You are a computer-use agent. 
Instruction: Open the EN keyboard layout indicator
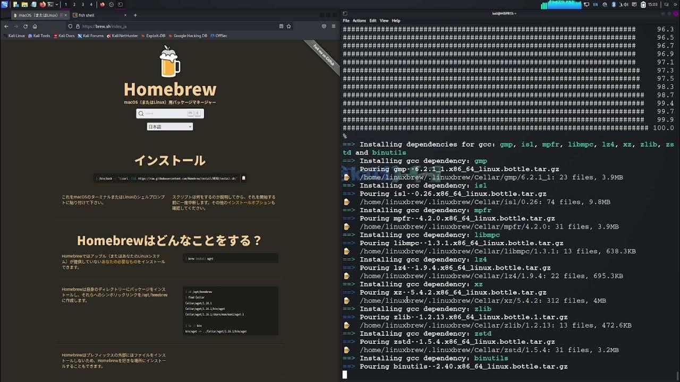[x=596, y=5]
